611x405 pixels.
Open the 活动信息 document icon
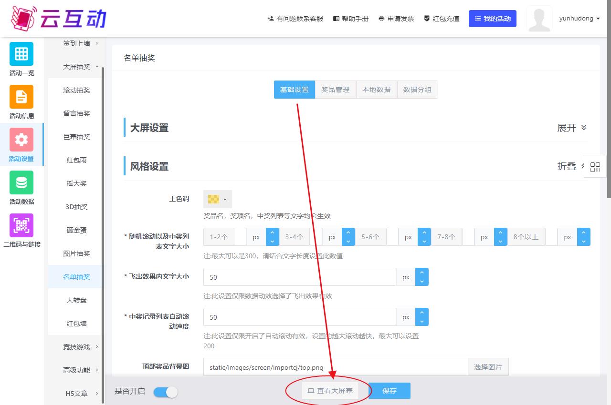click(21, 97)
